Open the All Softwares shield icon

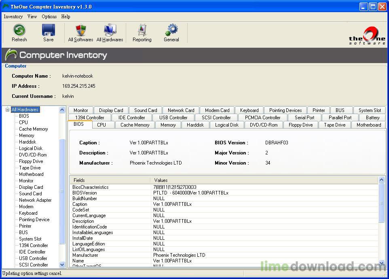coord(80,30)
